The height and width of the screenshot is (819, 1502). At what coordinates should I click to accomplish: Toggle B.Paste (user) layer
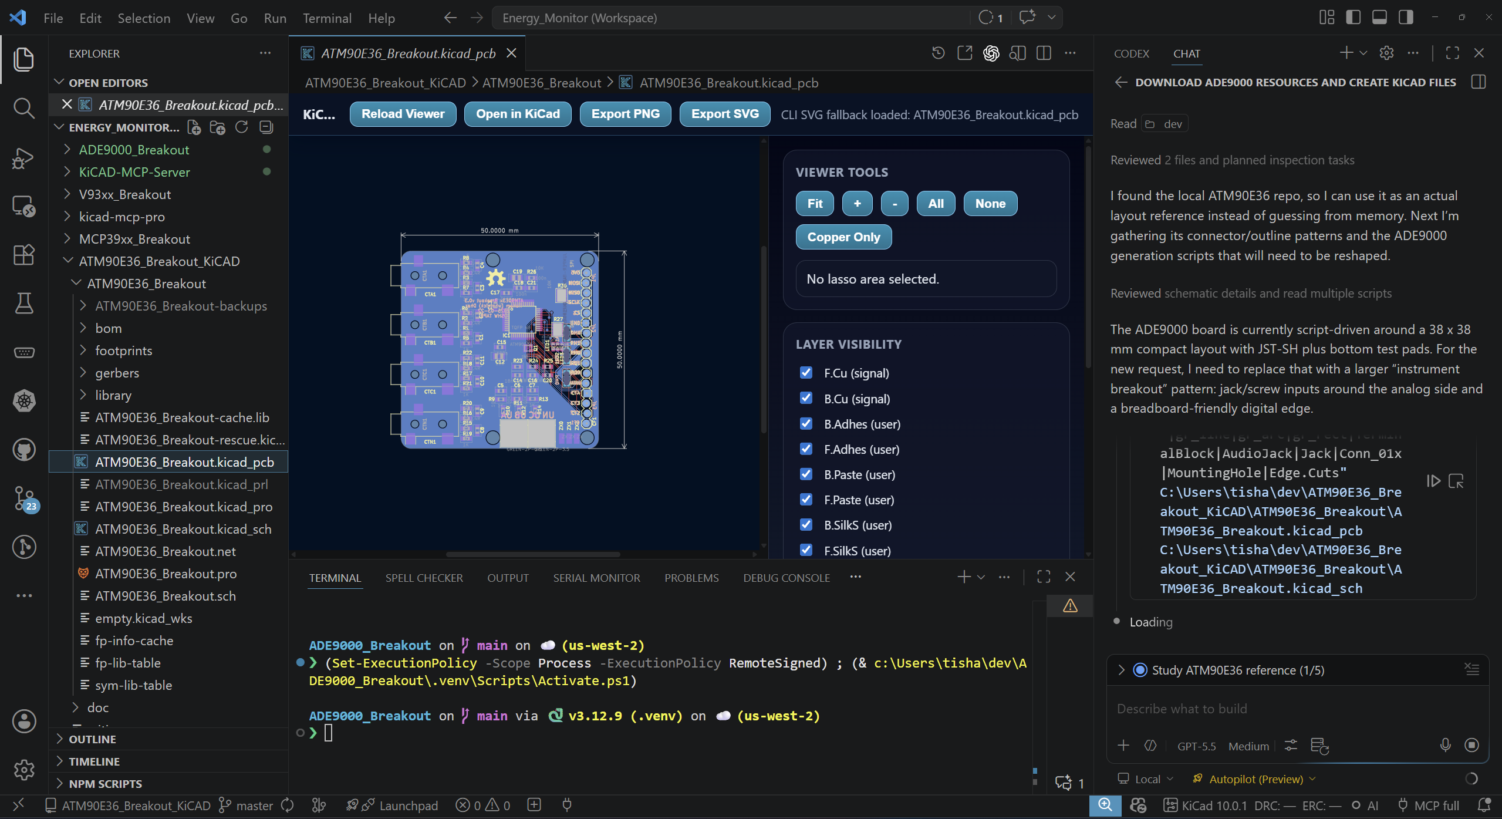tap(806, 474)
